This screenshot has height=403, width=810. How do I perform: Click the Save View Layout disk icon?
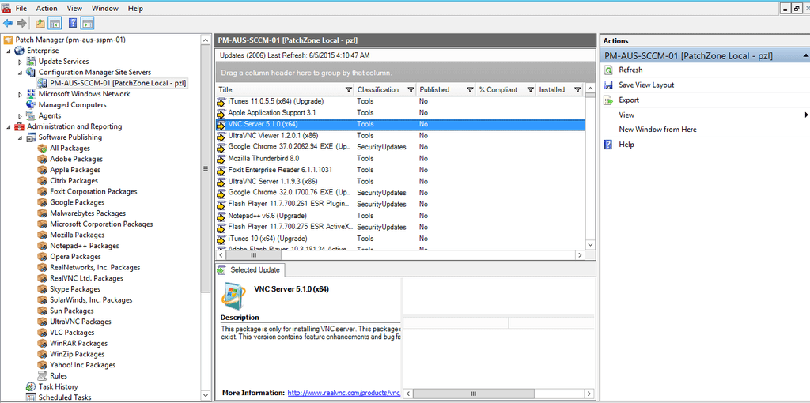click(608, 85)
